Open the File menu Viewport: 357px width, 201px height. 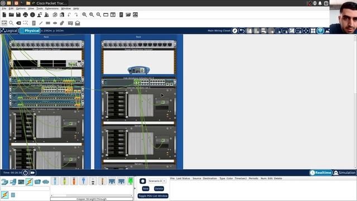tap(4, 8)
